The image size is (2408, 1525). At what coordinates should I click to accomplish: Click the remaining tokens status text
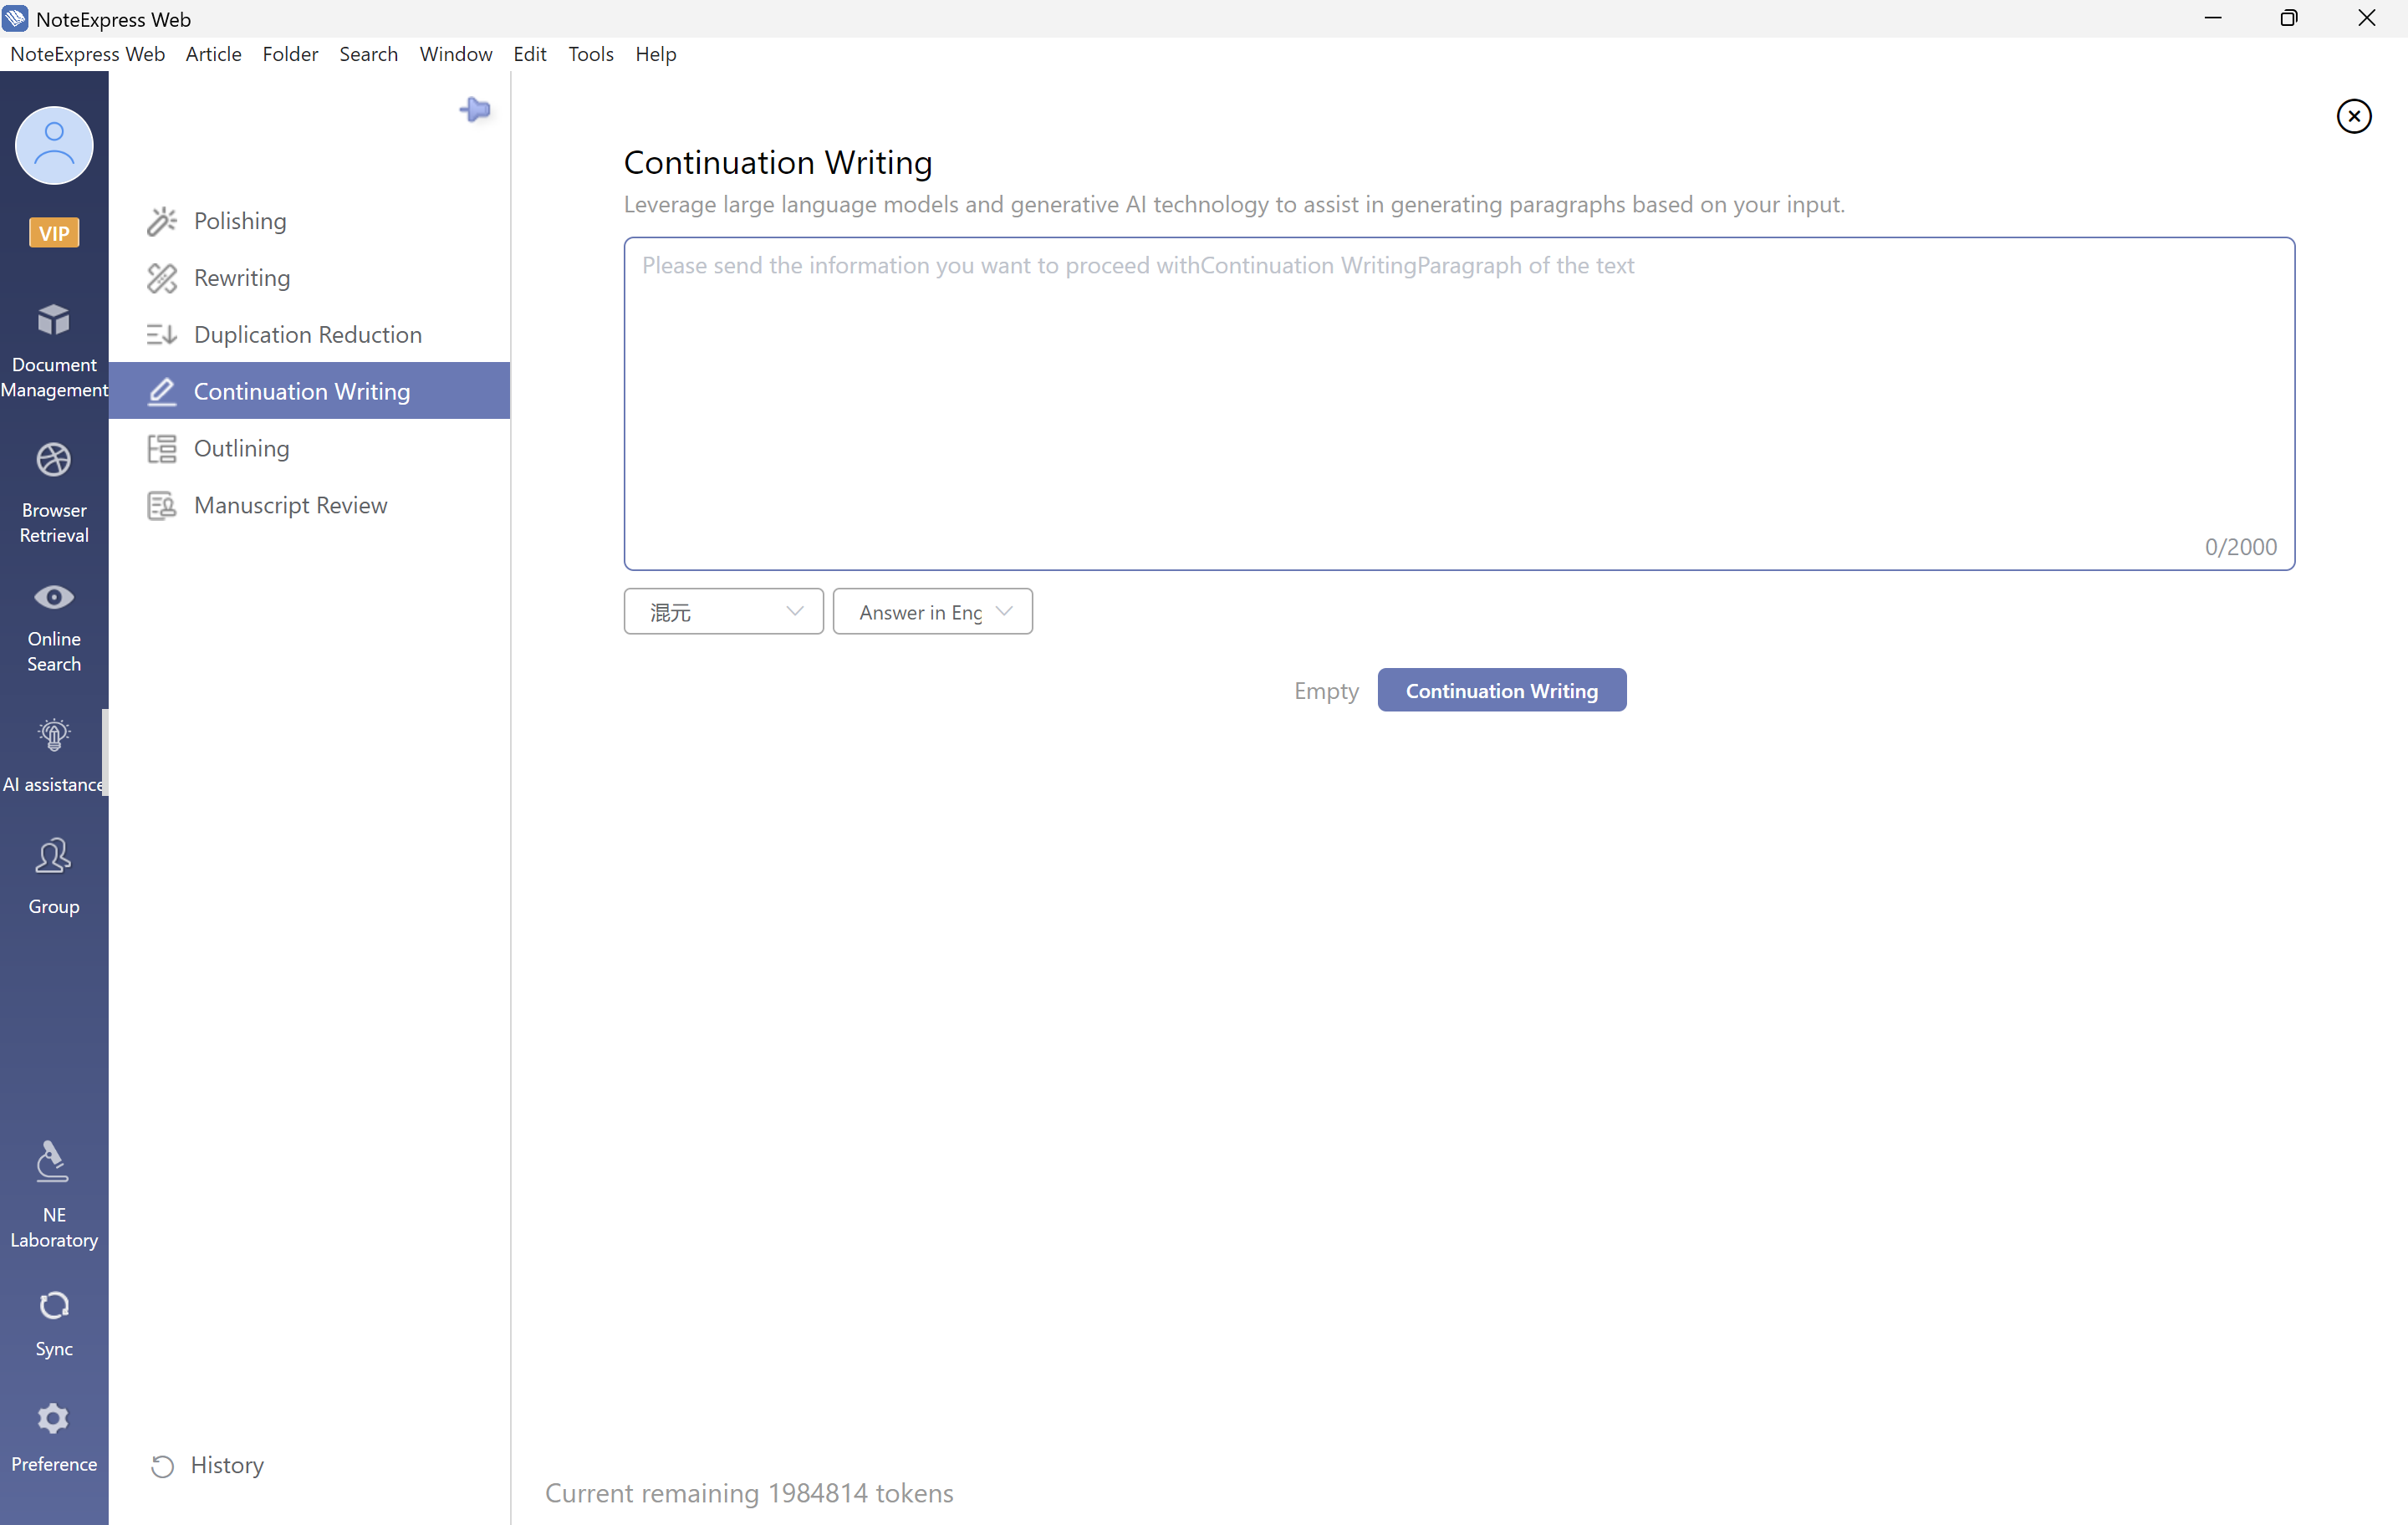[x=749, y=1494]
